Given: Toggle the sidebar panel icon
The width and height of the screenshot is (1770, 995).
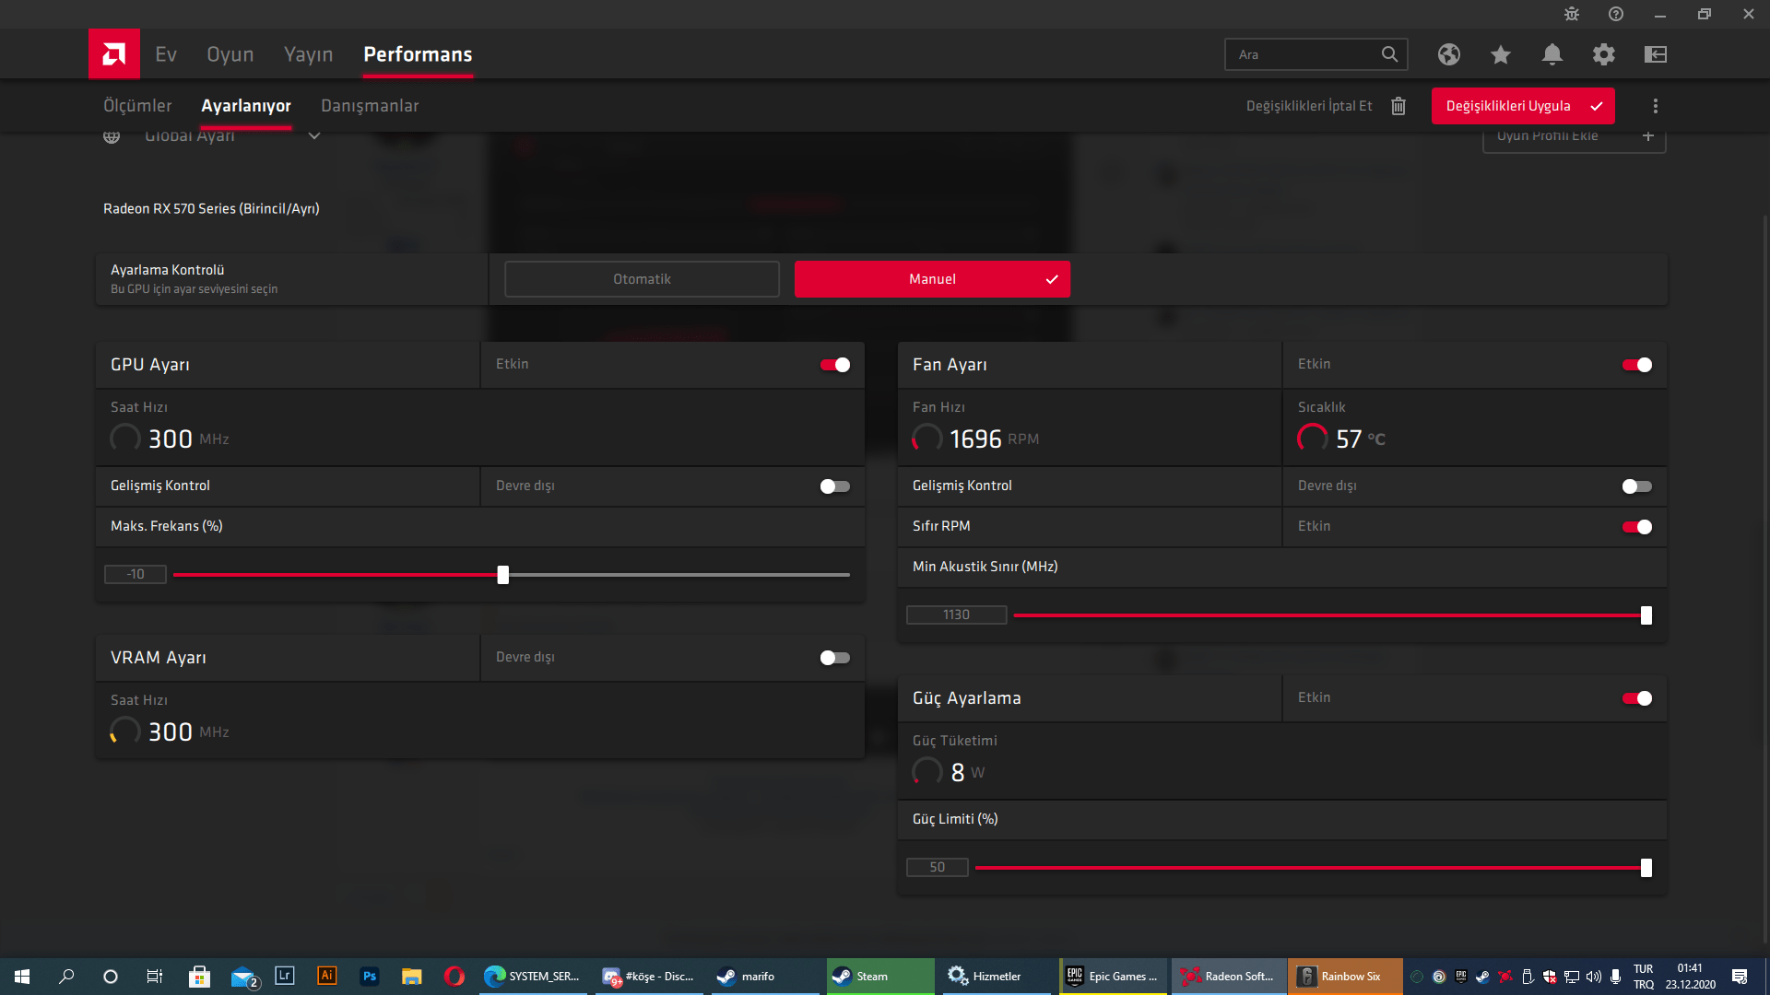Looking at the screenshot, I should point(1655,54).
